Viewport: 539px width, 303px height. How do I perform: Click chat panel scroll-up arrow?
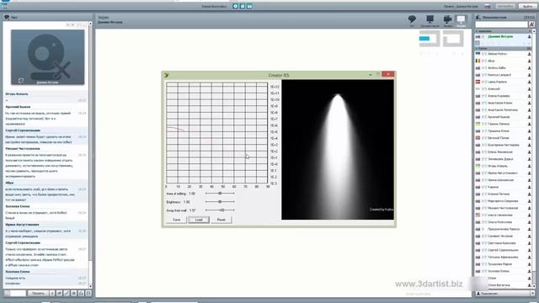(x=90, y=24)
